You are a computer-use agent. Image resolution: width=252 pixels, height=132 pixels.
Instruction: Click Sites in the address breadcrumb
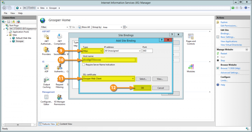[42, 8]
